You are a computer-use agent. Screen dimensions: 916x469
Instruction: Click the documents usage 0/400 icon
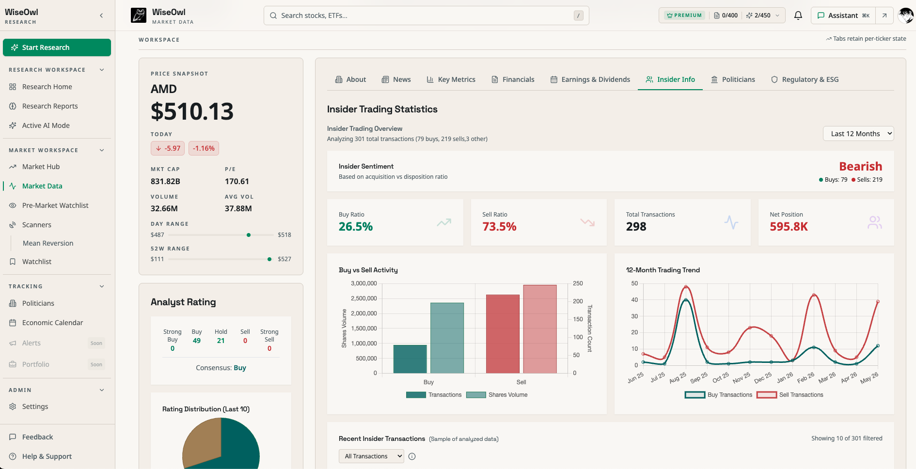(x=717, y=16)
